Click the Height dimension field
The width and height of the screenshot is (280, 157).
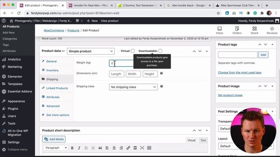(150, 74)
